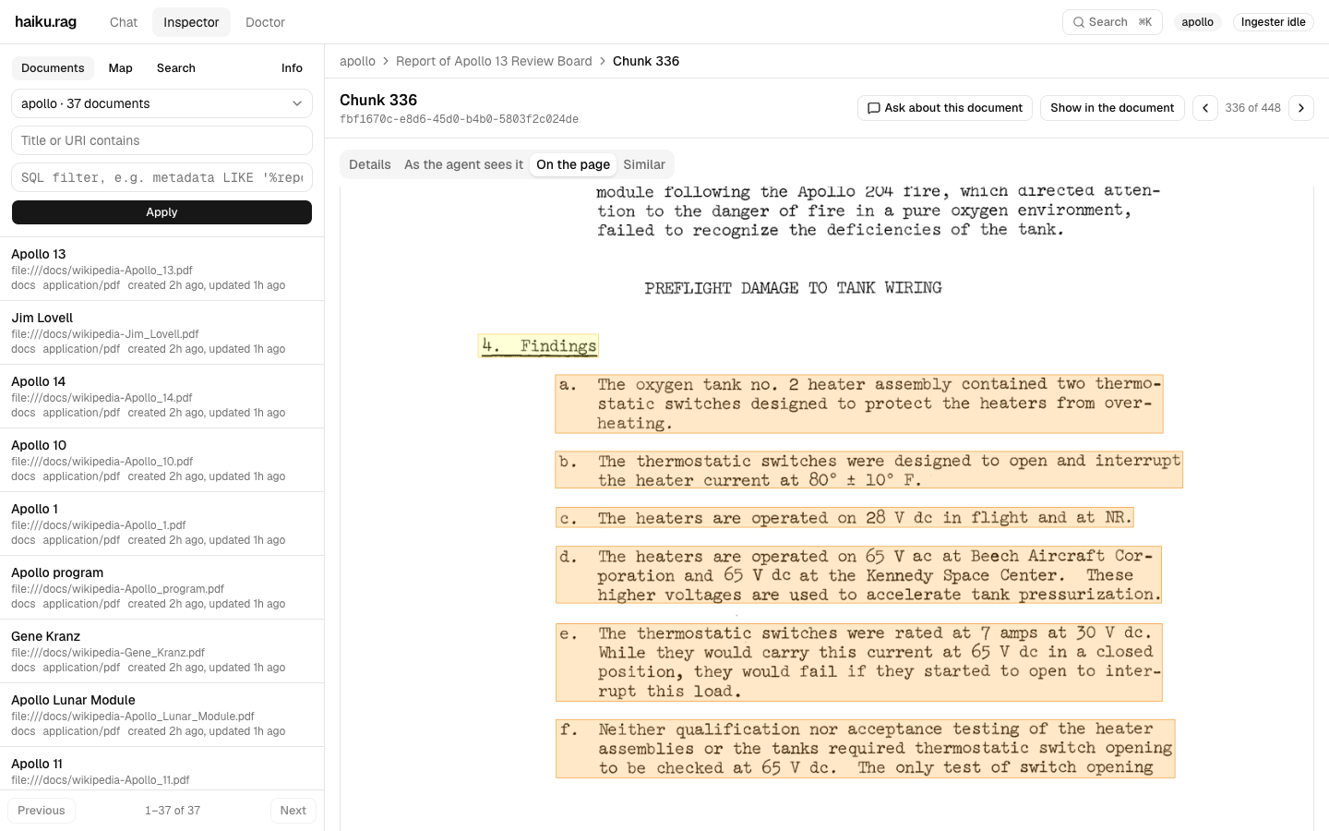The height and width of the screenshot is (831, 1329).
Task: Open the Info panel
Action: [x=292, y=68]
